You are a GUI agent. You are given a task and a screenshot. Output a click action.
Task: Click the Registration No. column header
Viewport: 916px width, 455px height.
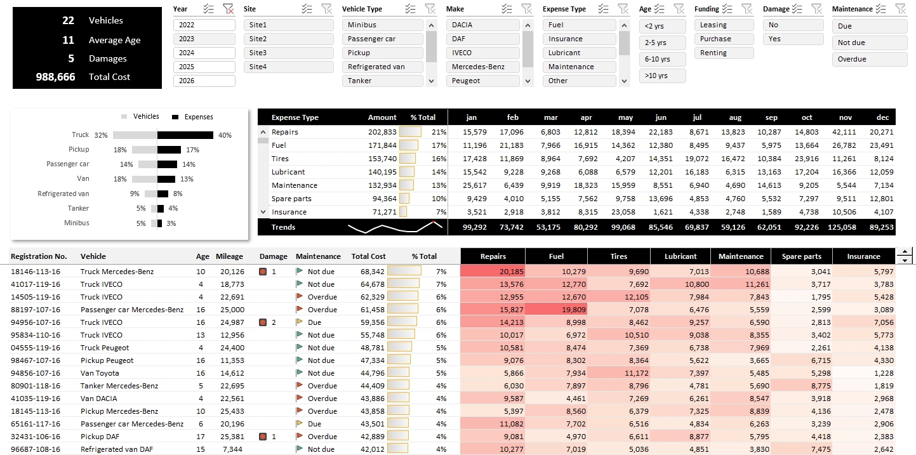[39, 256]
